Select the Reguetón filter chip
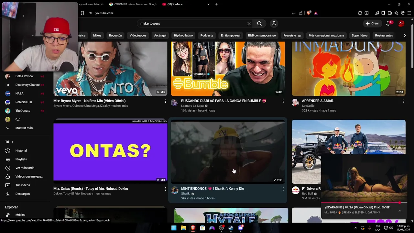414x233 pixels. click(x=115, y=35)
